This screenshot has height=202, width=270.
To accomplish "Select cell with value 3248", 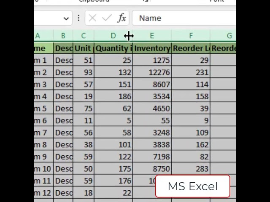I will (x=152, y=133).
